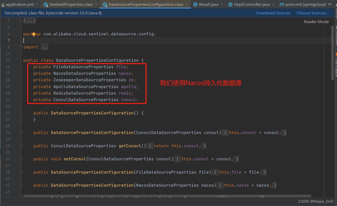This screenshot has height=206, width=337.
Task: Expand the folded import block
Action: coord(21,47)
